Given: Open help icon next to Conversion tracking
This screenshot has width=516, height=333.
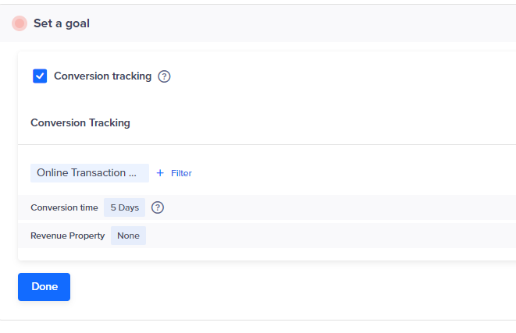Looking at the screenshot, I should pyautogui.click(x=164, y=76).
